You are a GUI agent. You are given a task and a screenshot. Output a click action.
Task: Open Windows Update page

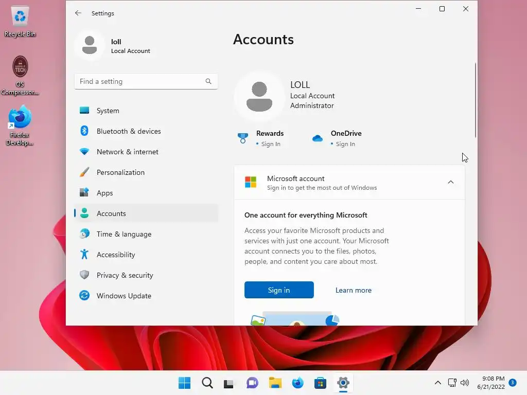point(146,296)
